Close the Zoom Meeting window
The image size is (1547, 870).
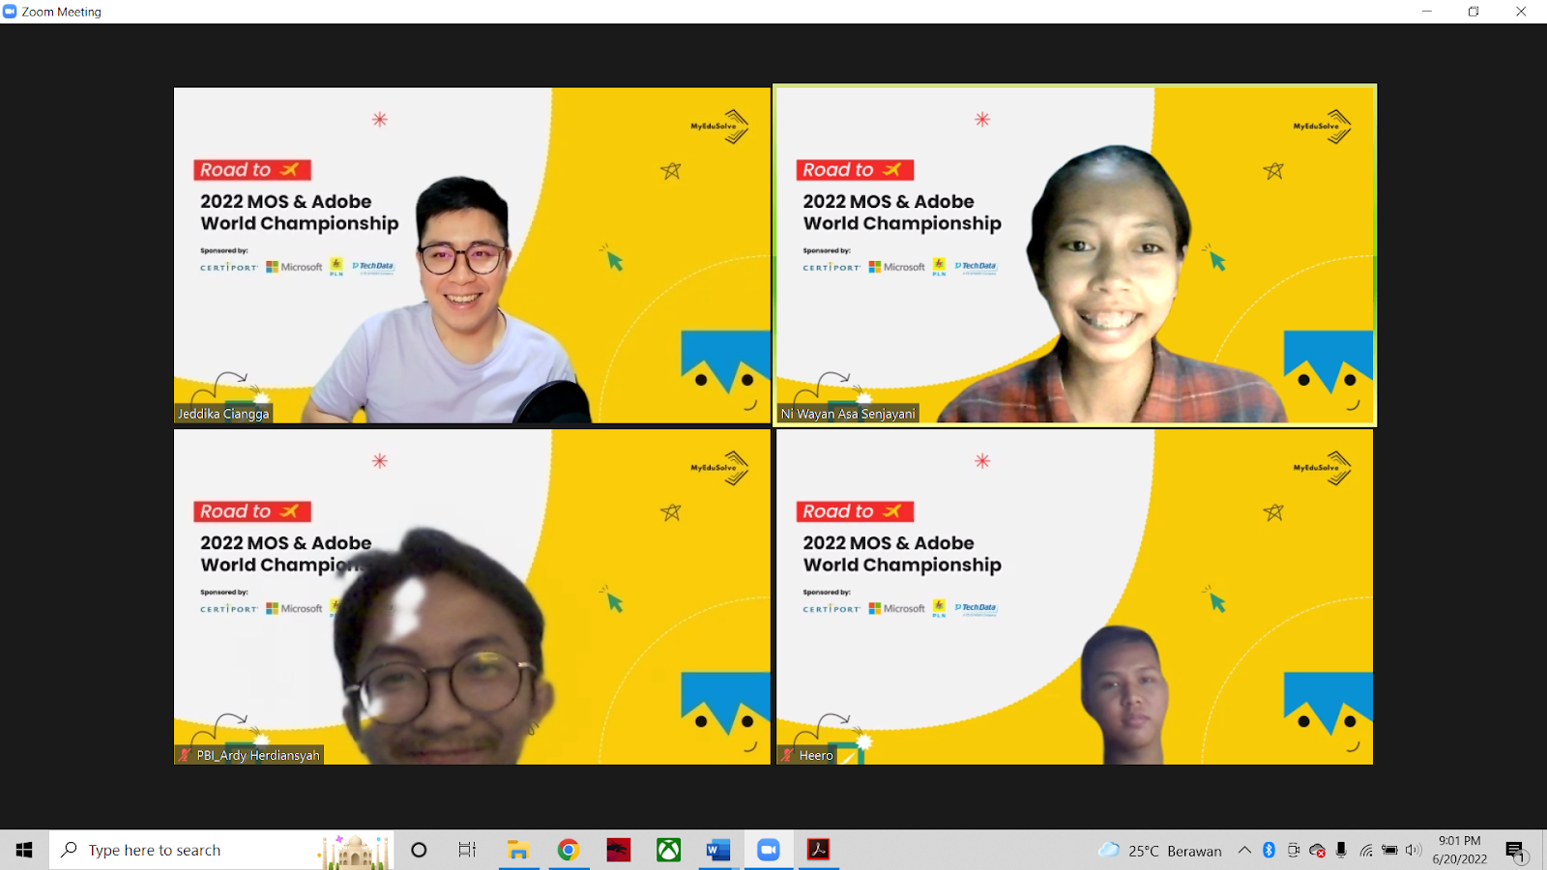[x=1521, y=12]
